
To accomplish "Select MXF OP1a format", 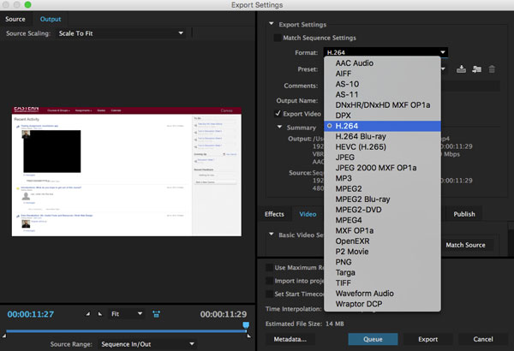I will tap(382, 231).
